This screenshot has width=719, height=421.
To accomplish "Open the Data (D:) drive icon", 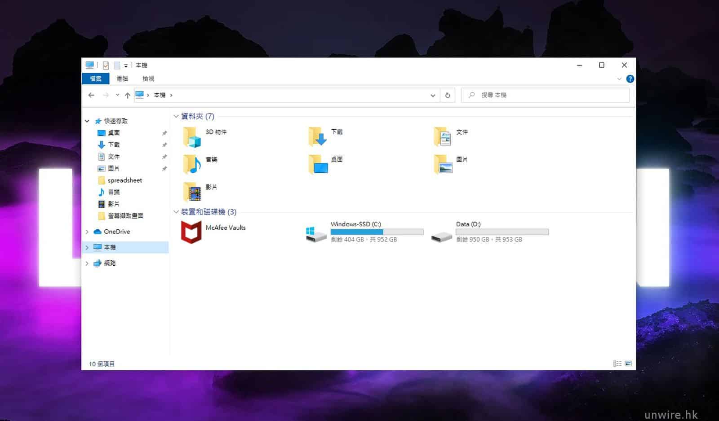I will point(441,236).
